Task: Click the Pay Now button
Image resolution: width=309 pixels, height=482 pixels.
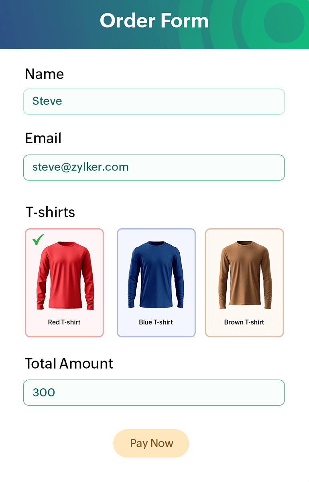Action: click(x=151, y=443)
